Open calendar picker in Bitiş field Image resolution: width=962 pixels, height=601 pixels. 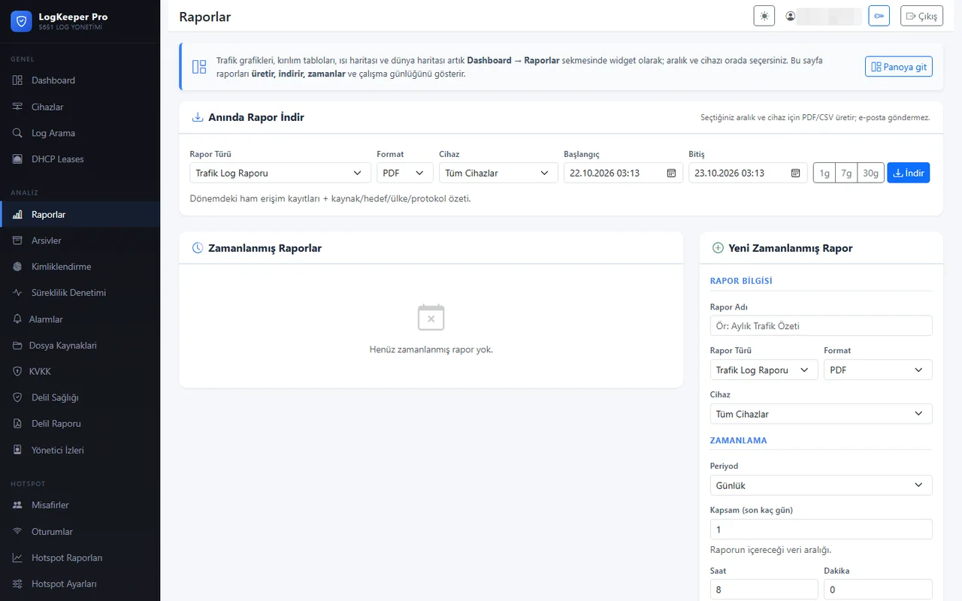[x=795, y=173]
